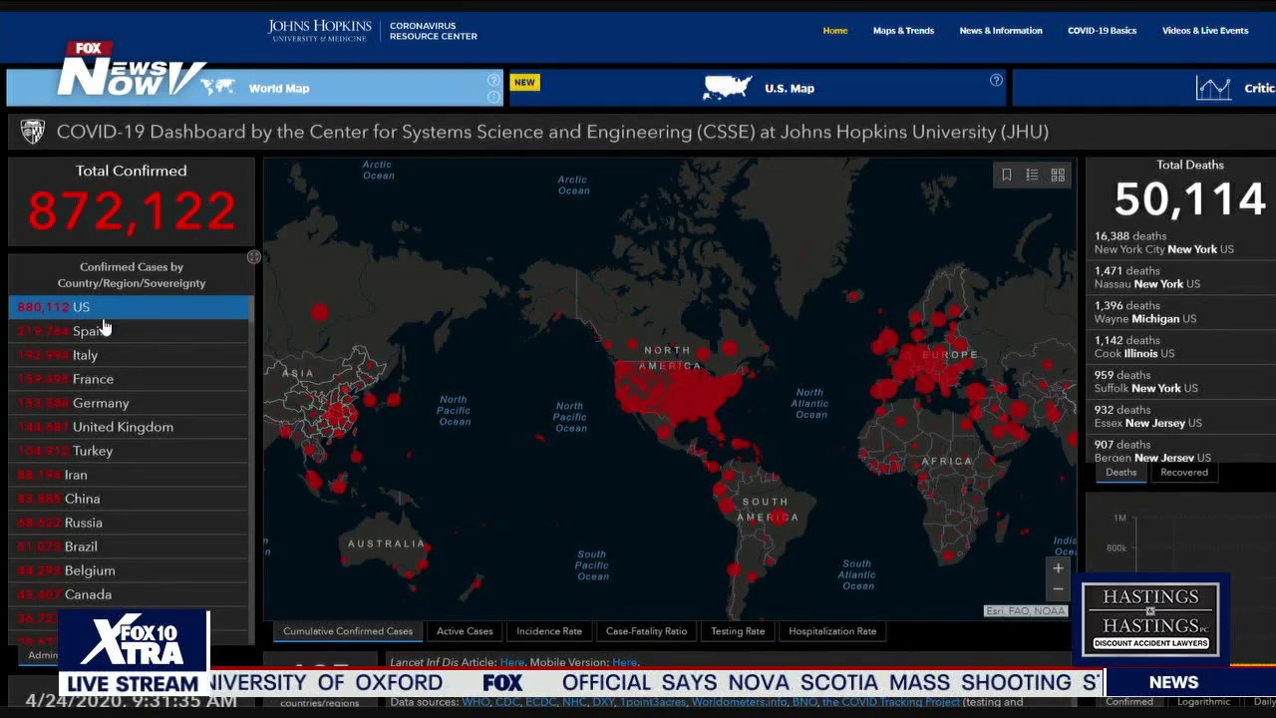Click the Total Deaths 50,114 figure
The height and width of the screenshot is (718, 1276).
1190,199
